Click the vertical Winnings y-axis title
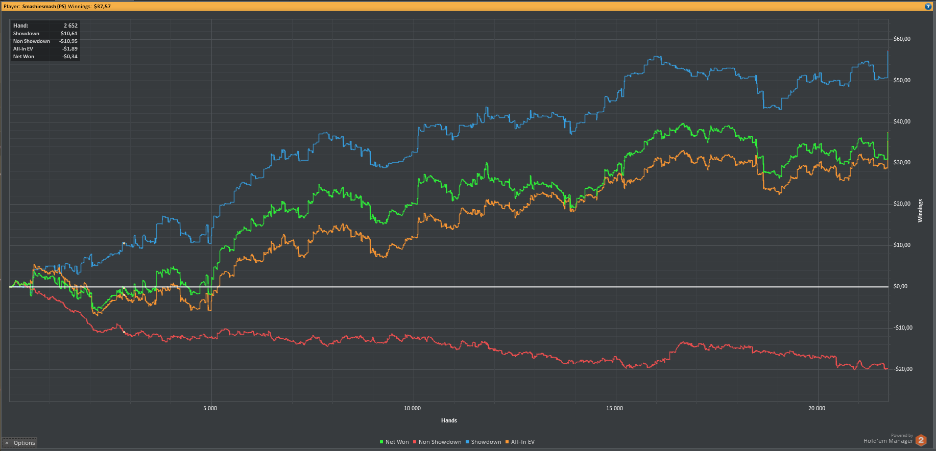The height and width of the screenshot is (451, 936). (920, 211)
